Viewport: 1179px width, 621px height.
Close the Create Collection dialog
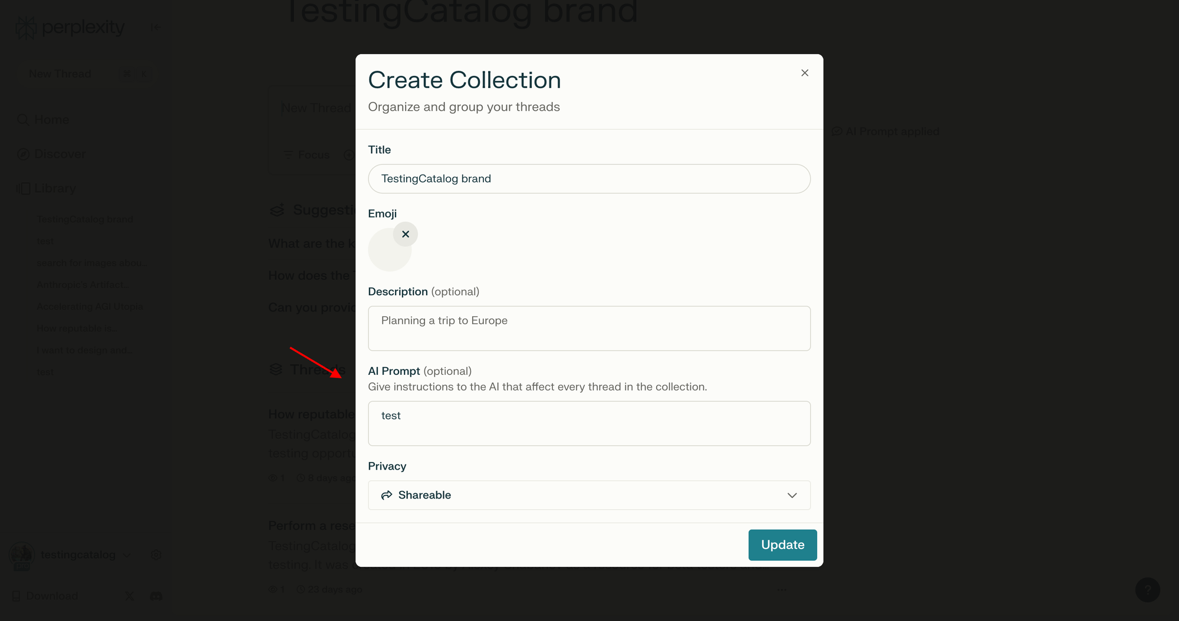coord(805,73)
